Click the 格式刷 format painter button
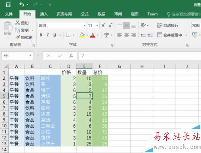Screen dimensions: 201x153 (x=24, y=37)
